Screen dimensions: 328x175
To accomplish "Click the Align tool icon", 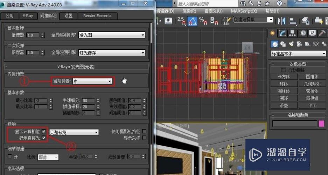I will pyautogui.click(x=293, y=21).
